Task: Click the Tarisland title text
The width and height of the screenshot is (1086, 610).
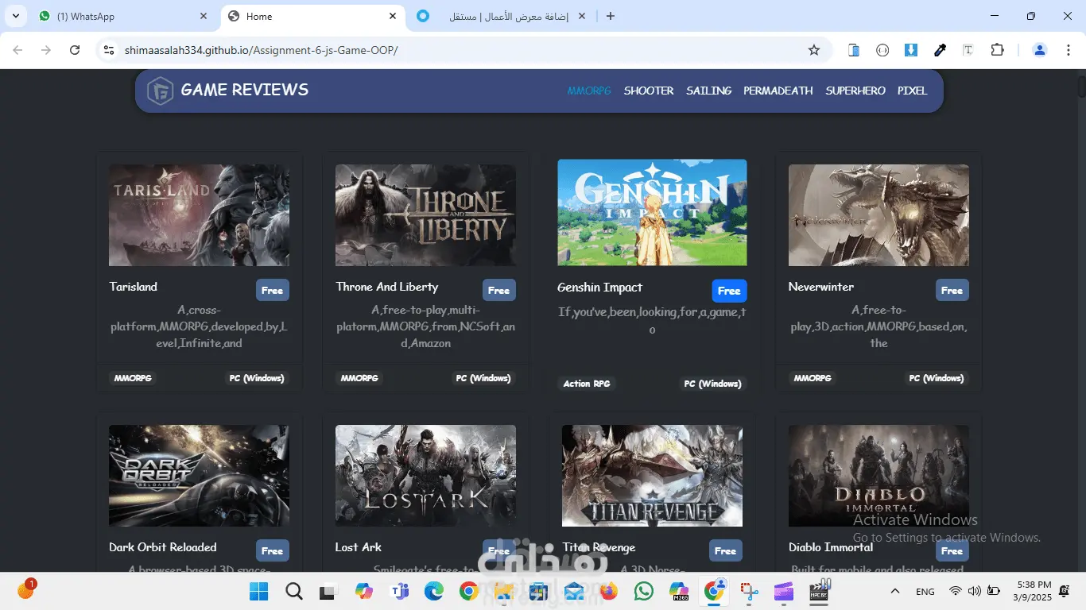Action: [133, 287]
